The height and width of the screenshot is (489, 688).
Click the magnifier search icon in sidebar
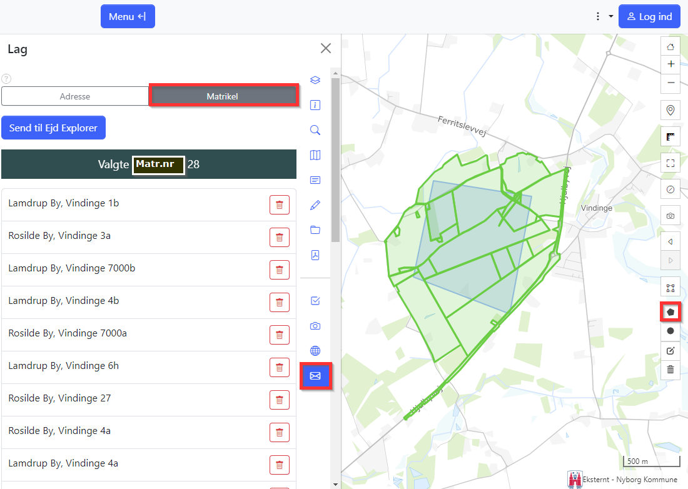tap(315, 130)
